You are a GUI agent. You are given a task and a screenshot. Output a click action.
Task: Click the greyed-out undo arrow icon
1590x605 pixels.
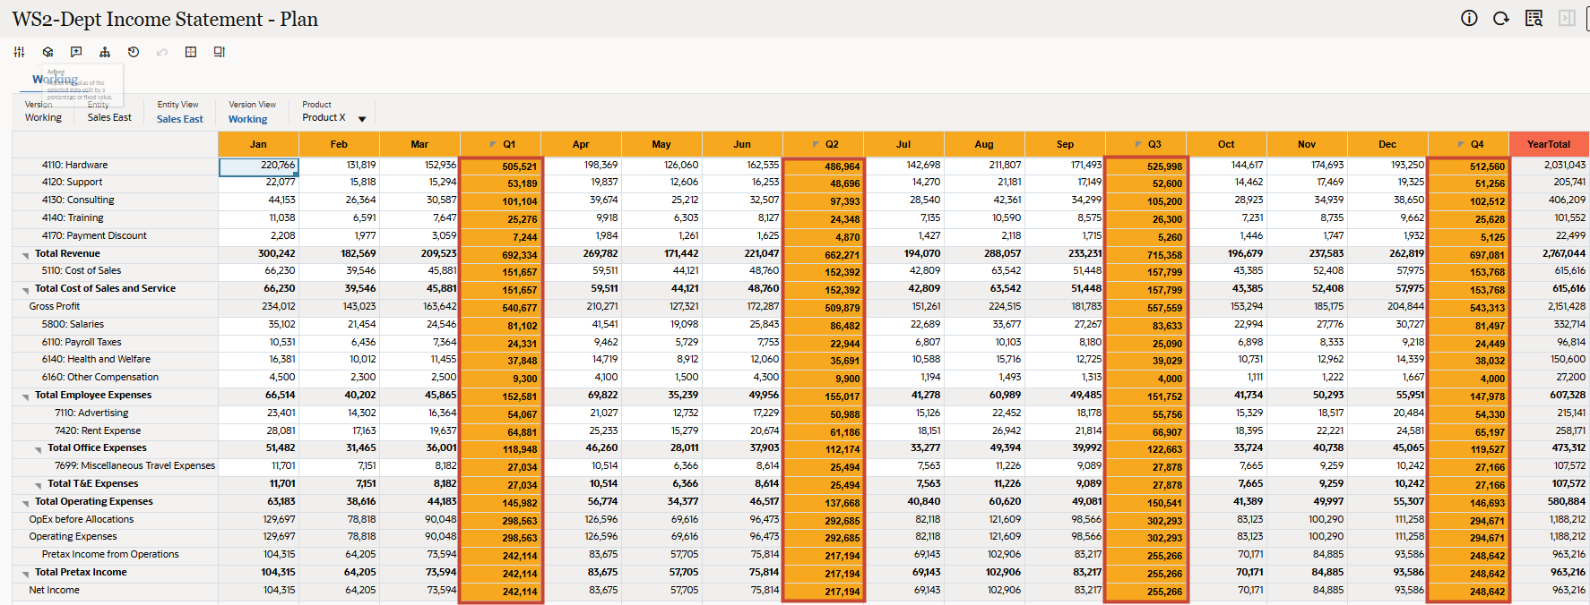point(162,52)
